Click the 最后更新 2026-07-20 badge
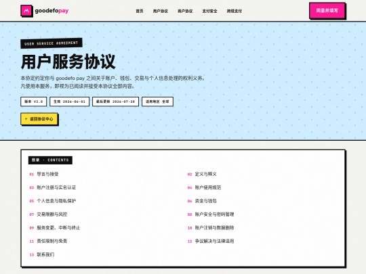The width and height of the screenshot is (366, 274). click(x=115, y=101)
